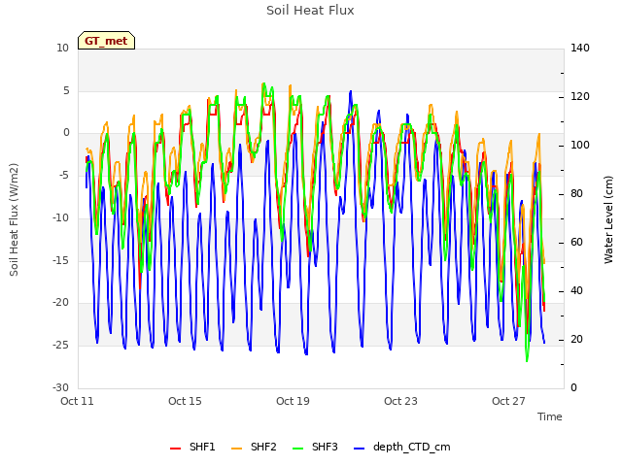Click the 20 tick on right axis

click(x=576, y=340)
